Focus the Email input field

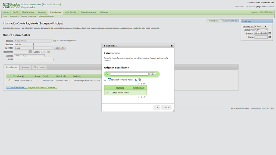coord(34,59)
